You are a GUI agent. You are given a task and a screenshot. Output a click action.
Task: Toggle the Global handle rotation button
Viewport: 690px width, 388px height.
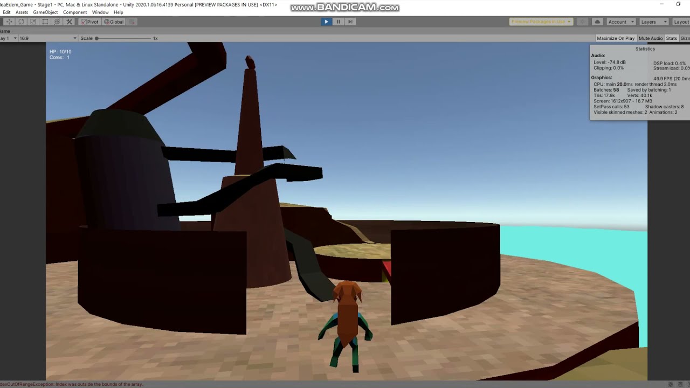pyautogui.click(x=114, y=22)
